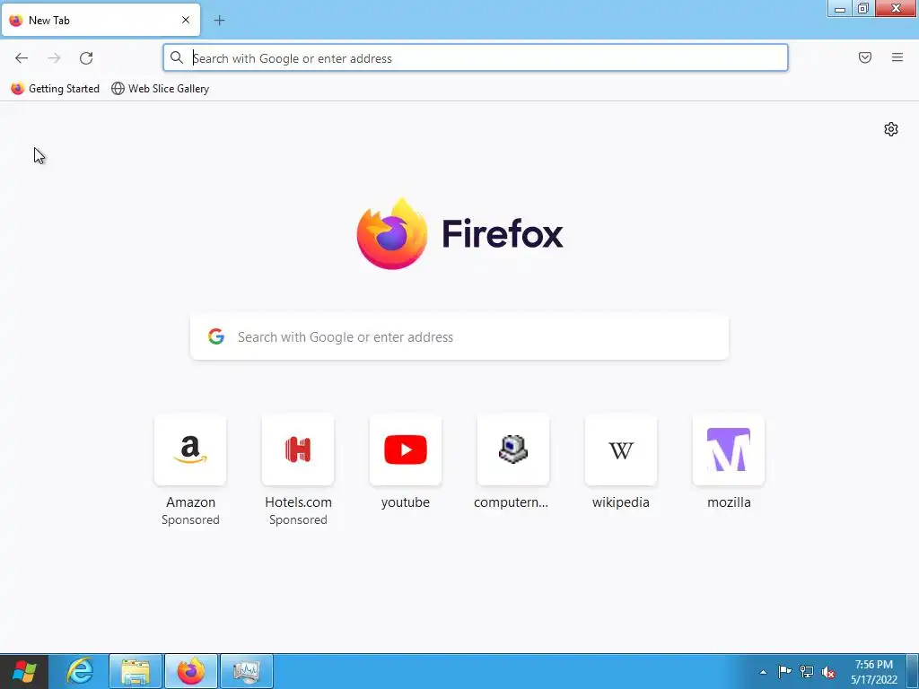This screenshot has height=689, width=919.
Task: Reload the current page
Action: (86, 58)
